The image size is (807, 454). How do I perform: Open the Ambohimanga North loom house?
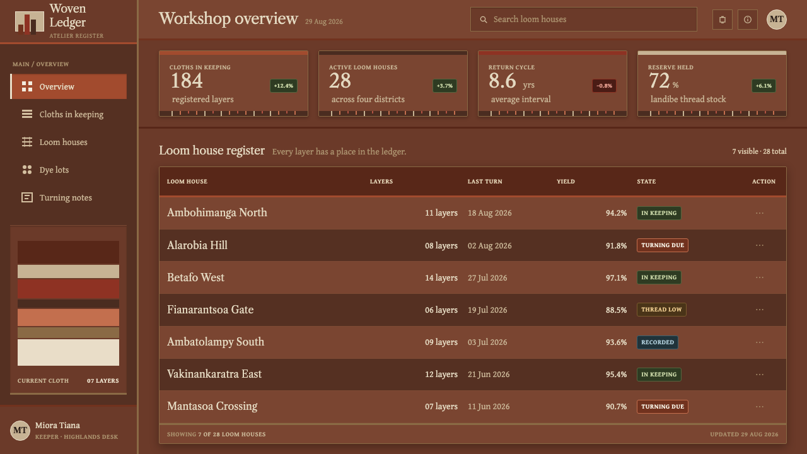click(217, 212)
